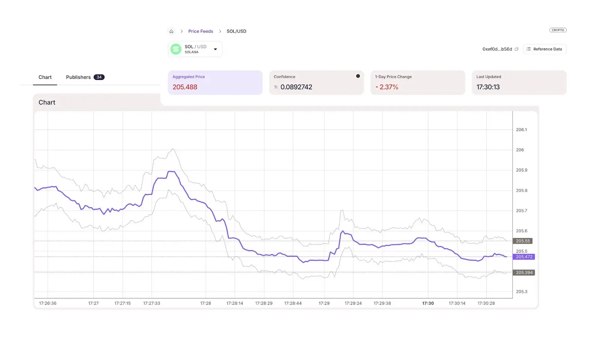This screenshot has width=600, height=337.
Task: Click the purple 205.472 current price tag
Action: click(524, 257)
